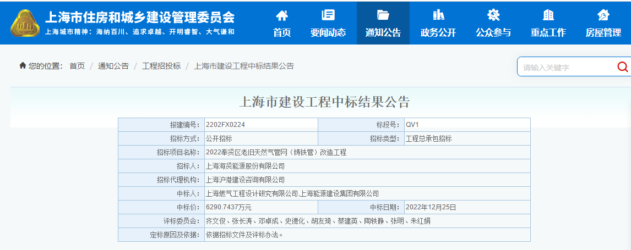Click the red search magnifier icon
The image size is (631, 250).
(623, 66)
